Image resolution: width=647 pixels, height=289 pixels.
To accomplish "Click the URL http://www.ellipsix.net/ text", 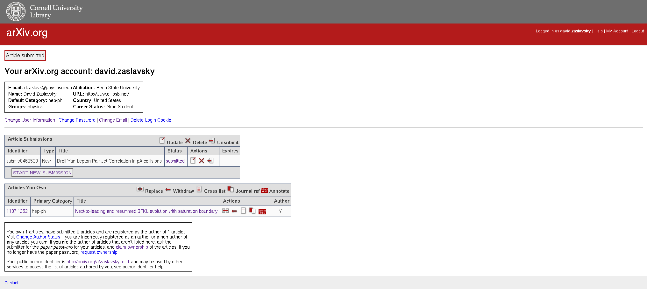I will pos(107,94).
